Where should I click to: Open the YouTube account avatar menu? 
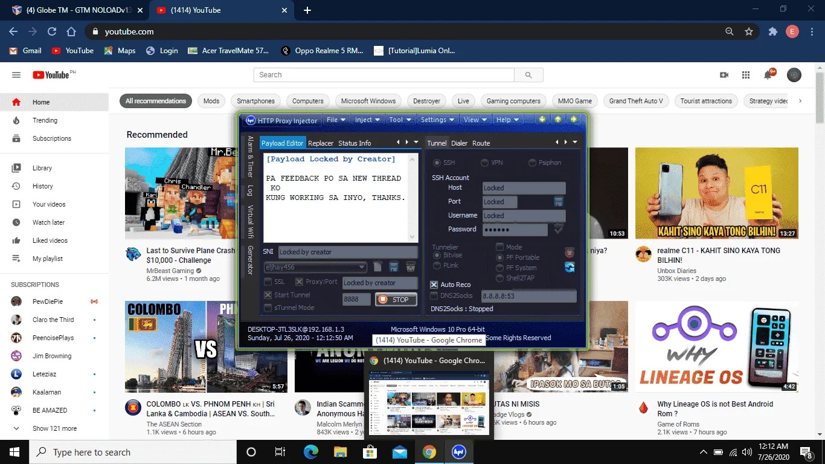[794, 75]
